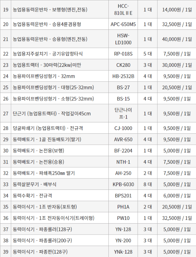Click row number 38
196x257 pixels.
pos(6,240)
